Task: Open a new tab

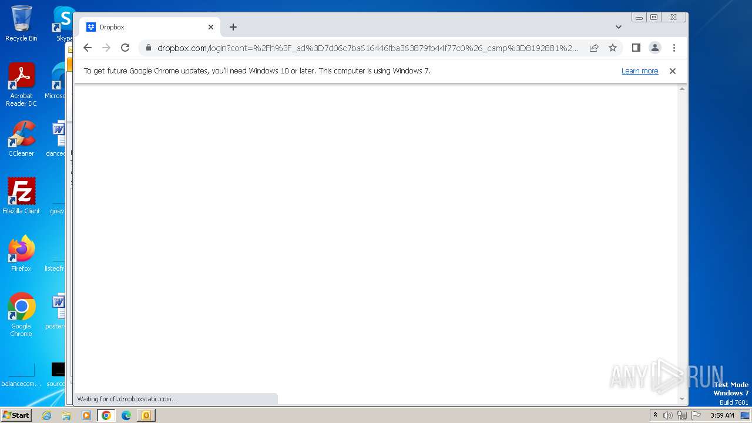Action: coord(233,27)
